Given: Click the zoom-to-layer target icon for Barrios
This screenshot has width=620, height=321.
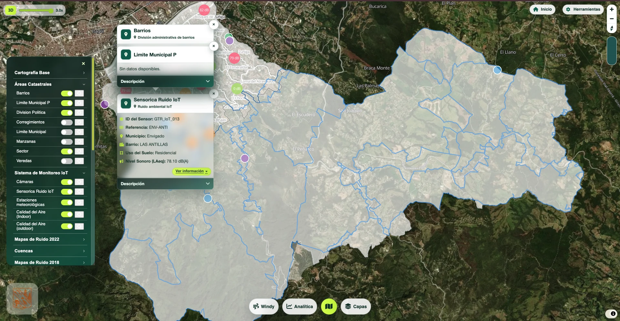Looking at the screenshot, I should click(x=79, y=93).
